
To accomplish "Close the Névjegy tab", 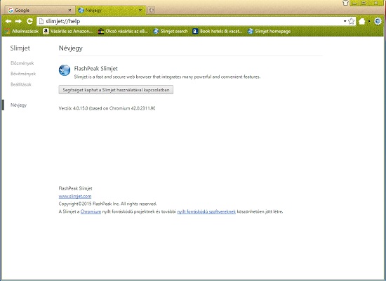I will 140,10.
